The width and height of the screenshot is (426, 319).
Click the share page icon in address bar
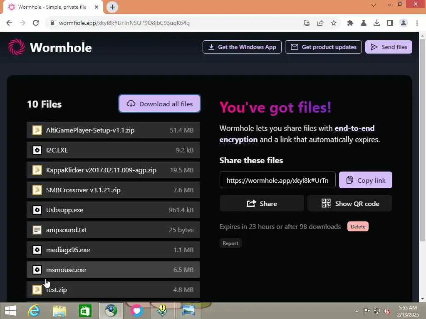[x=320, y=23]
